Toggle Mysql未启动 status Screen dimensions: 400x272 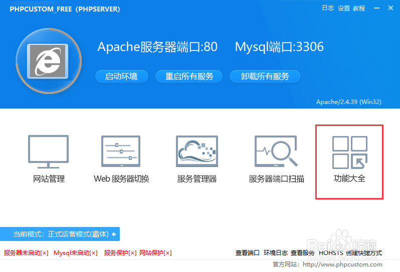76,253
